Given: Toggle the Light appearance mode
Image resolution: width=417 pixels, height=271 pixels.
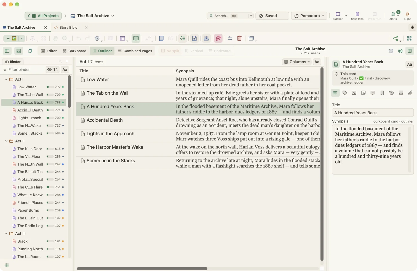Looking at the screenshot, I should coord(408,15).
